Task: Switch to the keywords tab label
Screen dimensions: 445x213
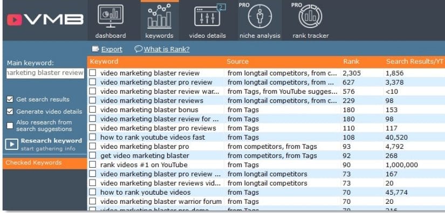Action: (159, 36)
